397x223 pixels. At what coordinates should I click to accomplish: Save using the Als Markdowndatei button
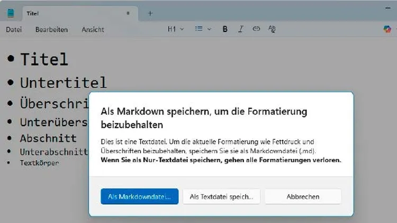click(x=139, y=197)
